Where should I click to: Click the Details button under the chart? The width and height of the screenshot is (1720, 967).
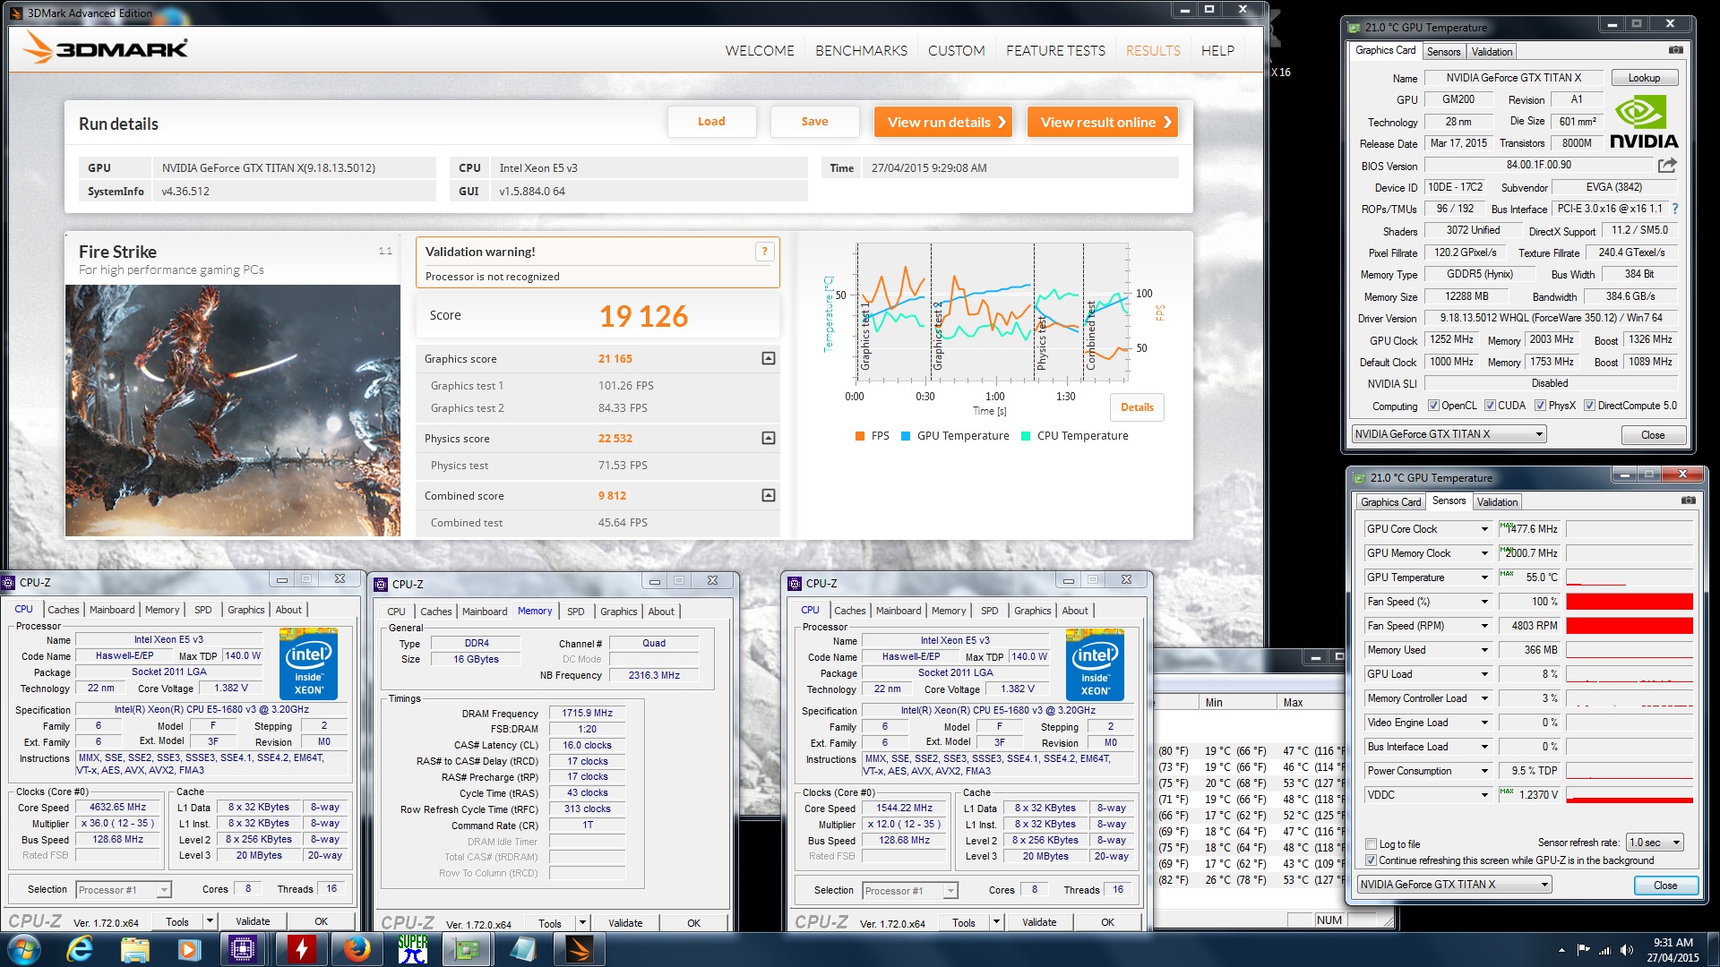1137,407
